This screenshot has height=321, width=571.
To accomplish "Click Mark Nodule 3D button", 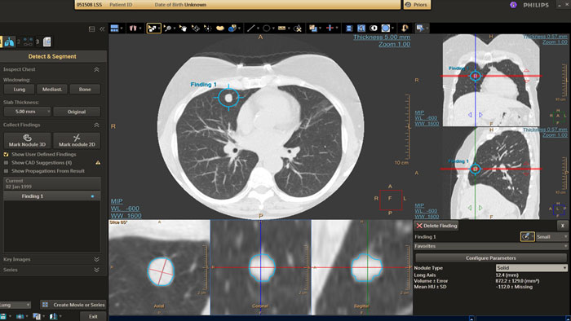I will pyautogui.click(x=27, y=140).
